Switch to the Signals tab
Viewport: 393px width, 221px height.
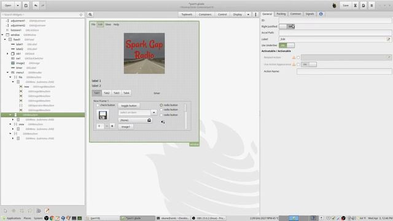309,14
